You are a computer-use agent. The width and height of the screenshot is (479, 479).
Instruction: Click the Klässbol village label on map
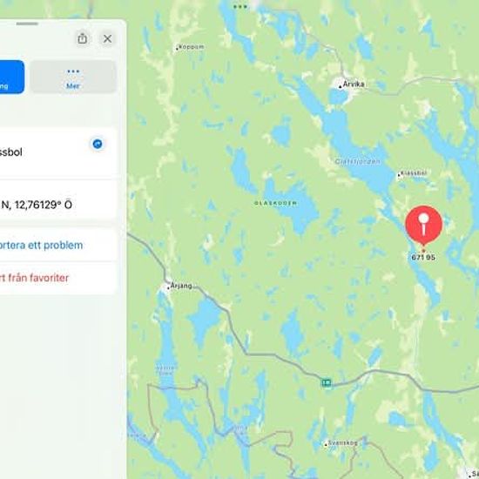tap(413, 173)
